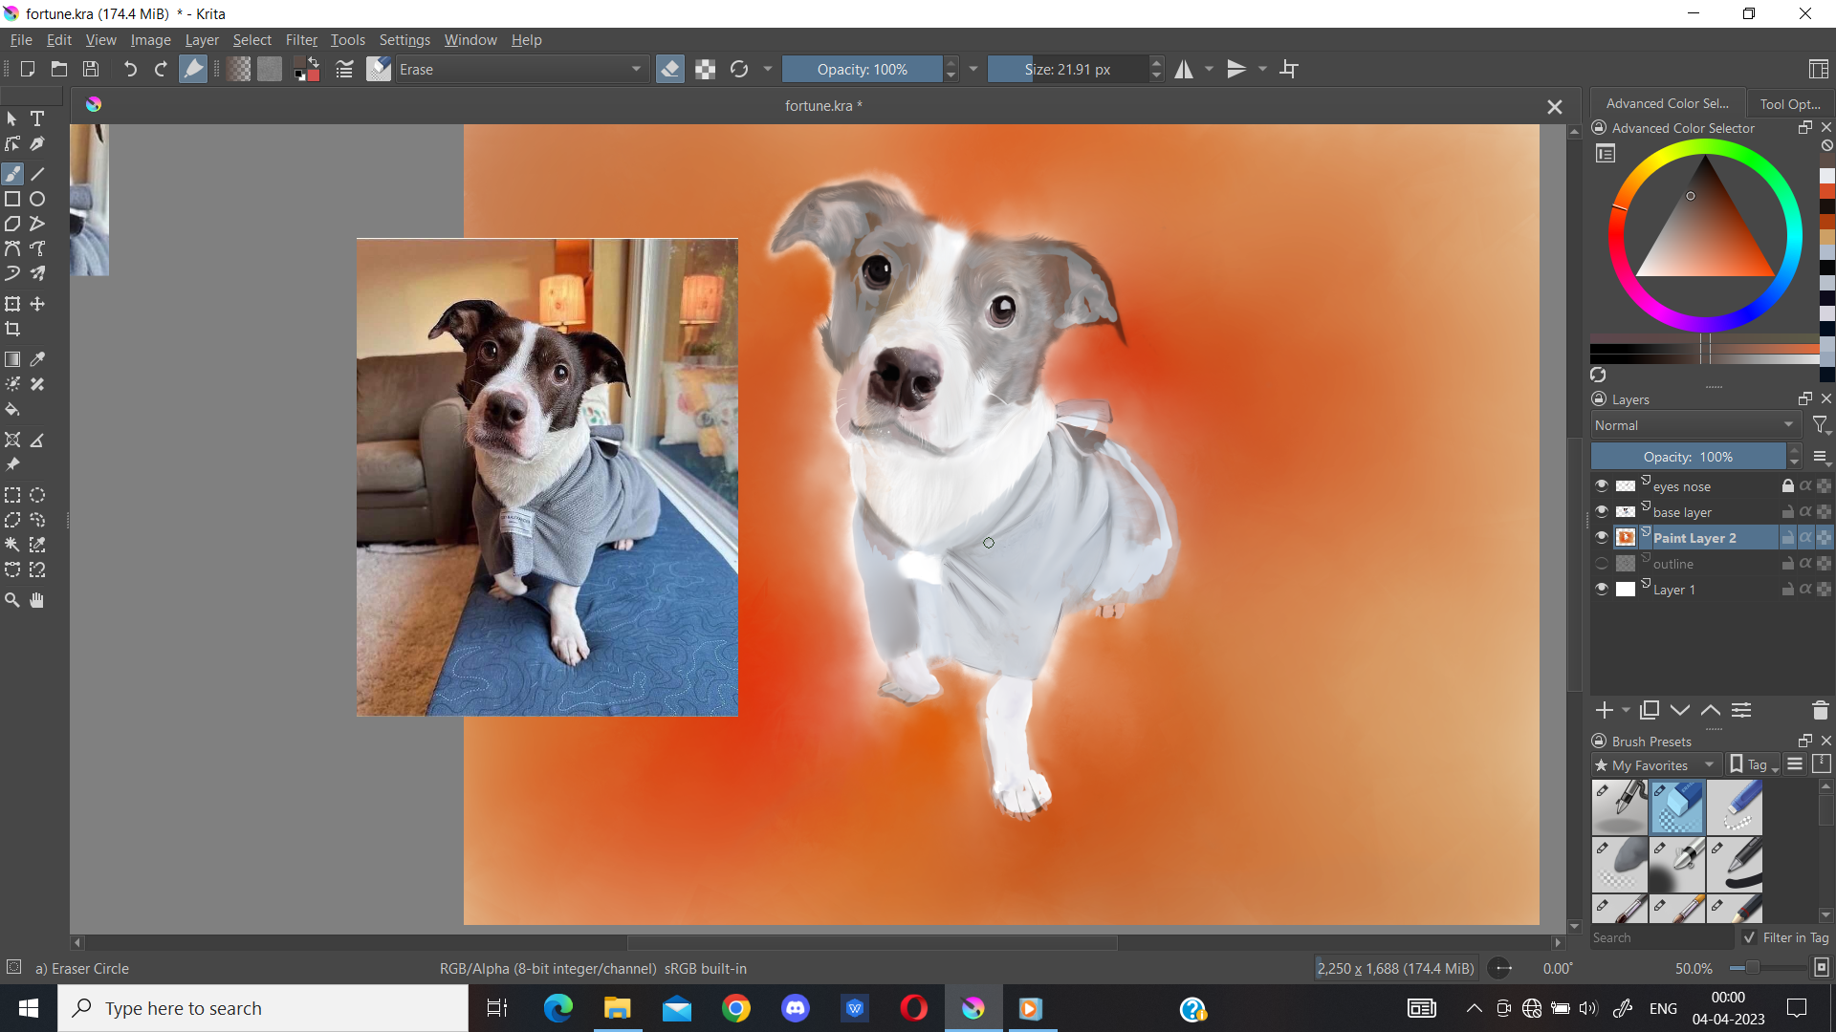Viewport: 1836px width, 1032px height.
Task: Open the Filter menu
Action: tap(301, 40)
